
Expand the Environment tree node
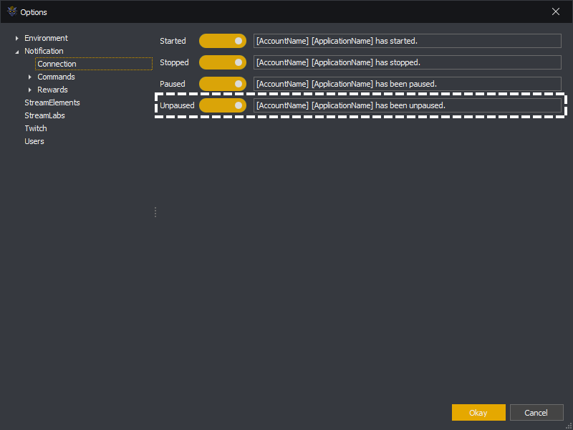tap(16, 38)
